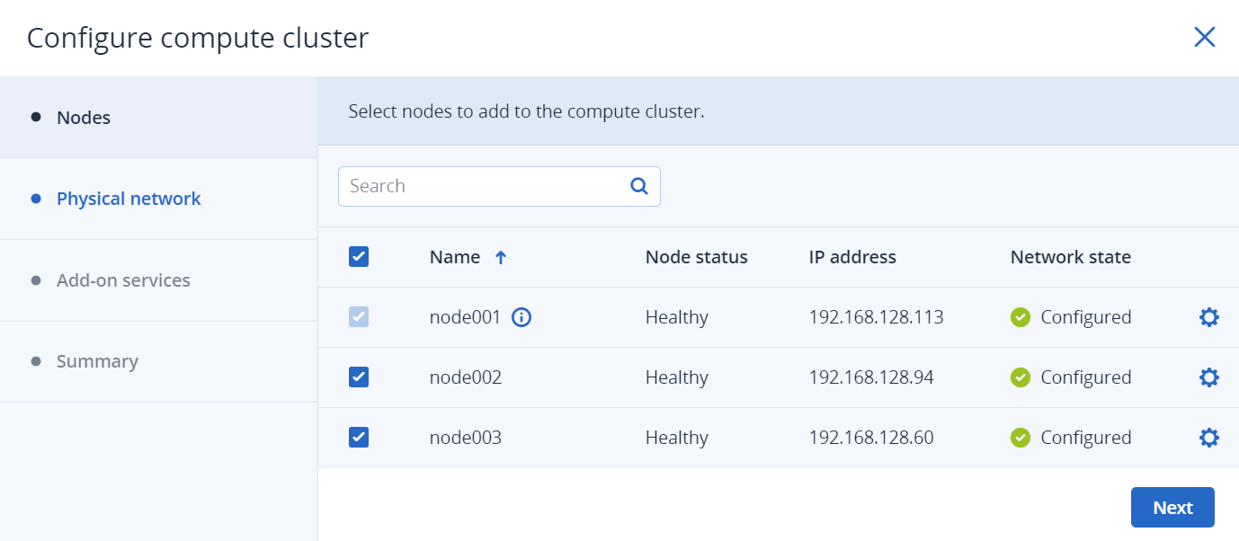Click the green Configured status icon for node002
The width and height of the screenshot is (1239, 541).
1020,377
